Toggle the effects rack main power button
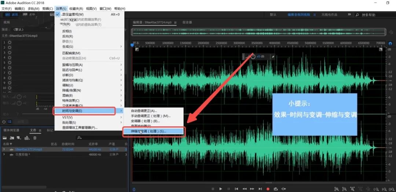Viewport: 396px width, 192px height. [4, 122]
